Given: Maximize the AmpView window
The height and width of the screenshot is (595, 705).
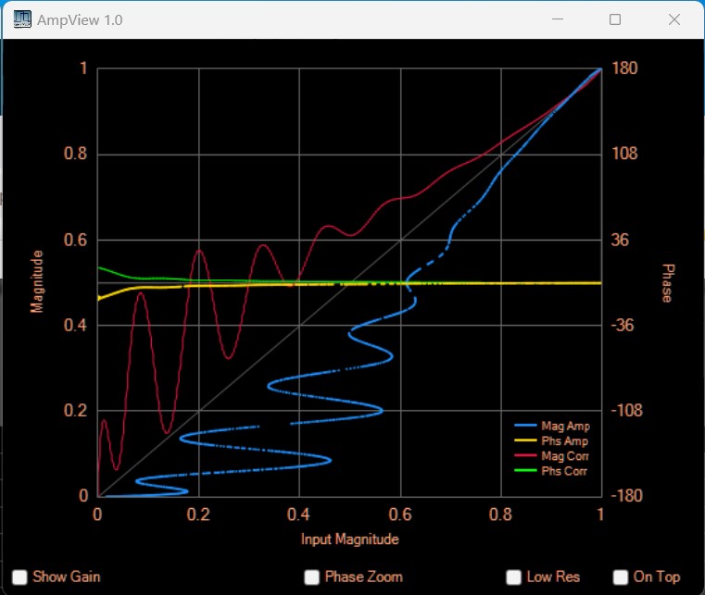Looking at the screenshot, I should (x=615, y=19).
